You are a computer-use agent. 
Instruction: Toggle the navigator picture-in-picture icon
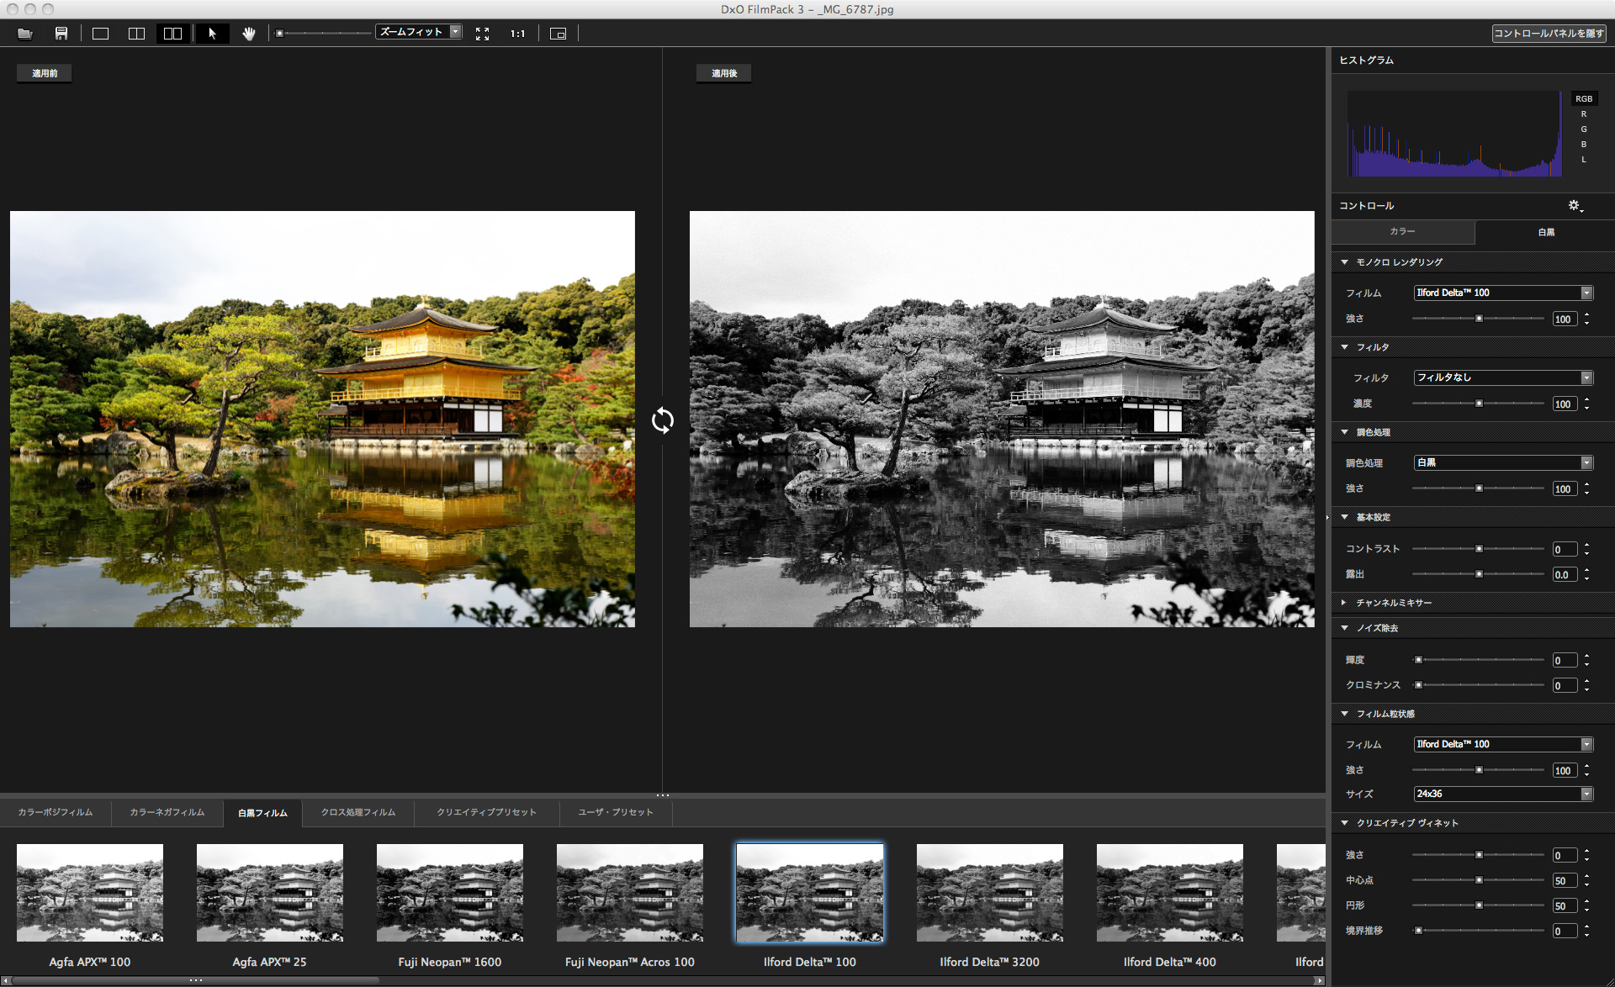pos(558,34)
